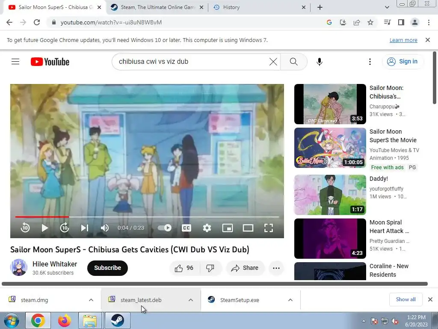Expand steam.dmg download options
Screen dimensions: 438x329
[x=91, y=300]
